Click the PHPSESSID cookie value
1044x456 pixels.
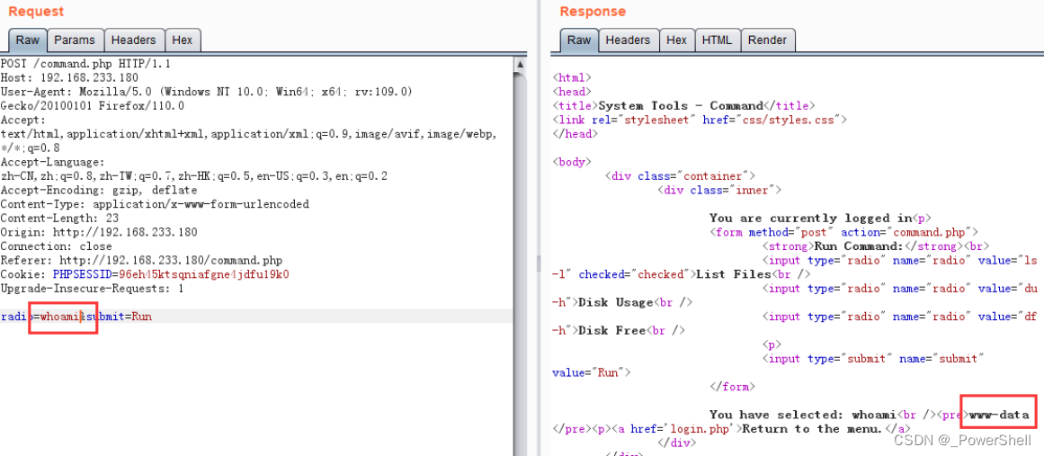(x=204, y=274)
